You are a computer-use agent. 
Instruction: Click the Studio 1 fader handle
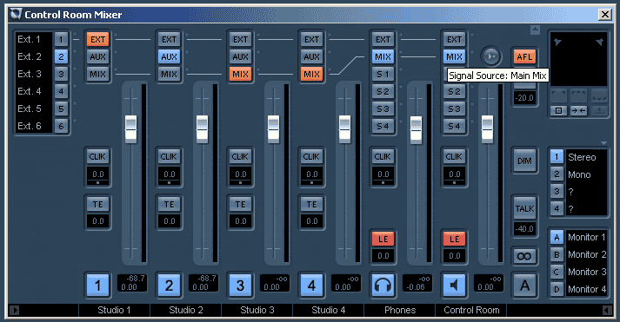tap(131, 129)
